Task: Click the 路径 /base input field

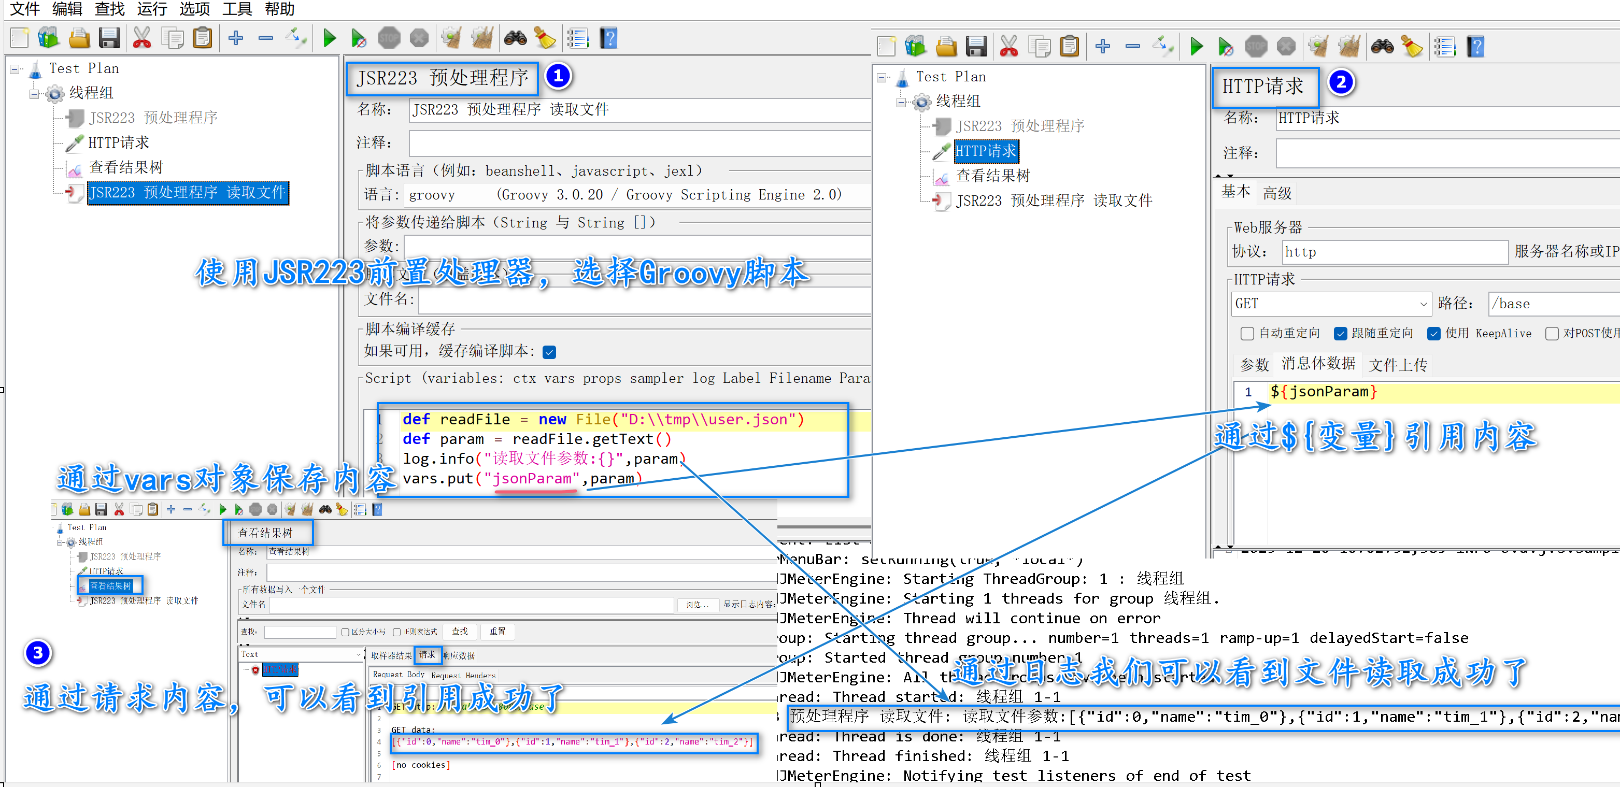Action: click(1553, 304)
